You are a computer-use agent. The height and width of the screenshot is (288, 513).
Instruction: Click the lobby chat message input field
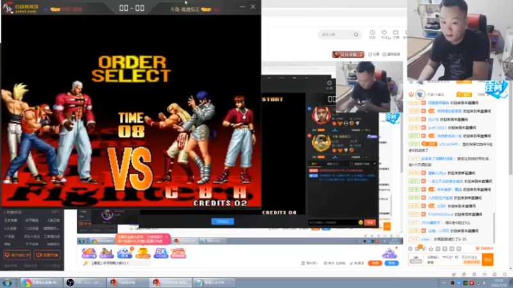tap(332, 222)
